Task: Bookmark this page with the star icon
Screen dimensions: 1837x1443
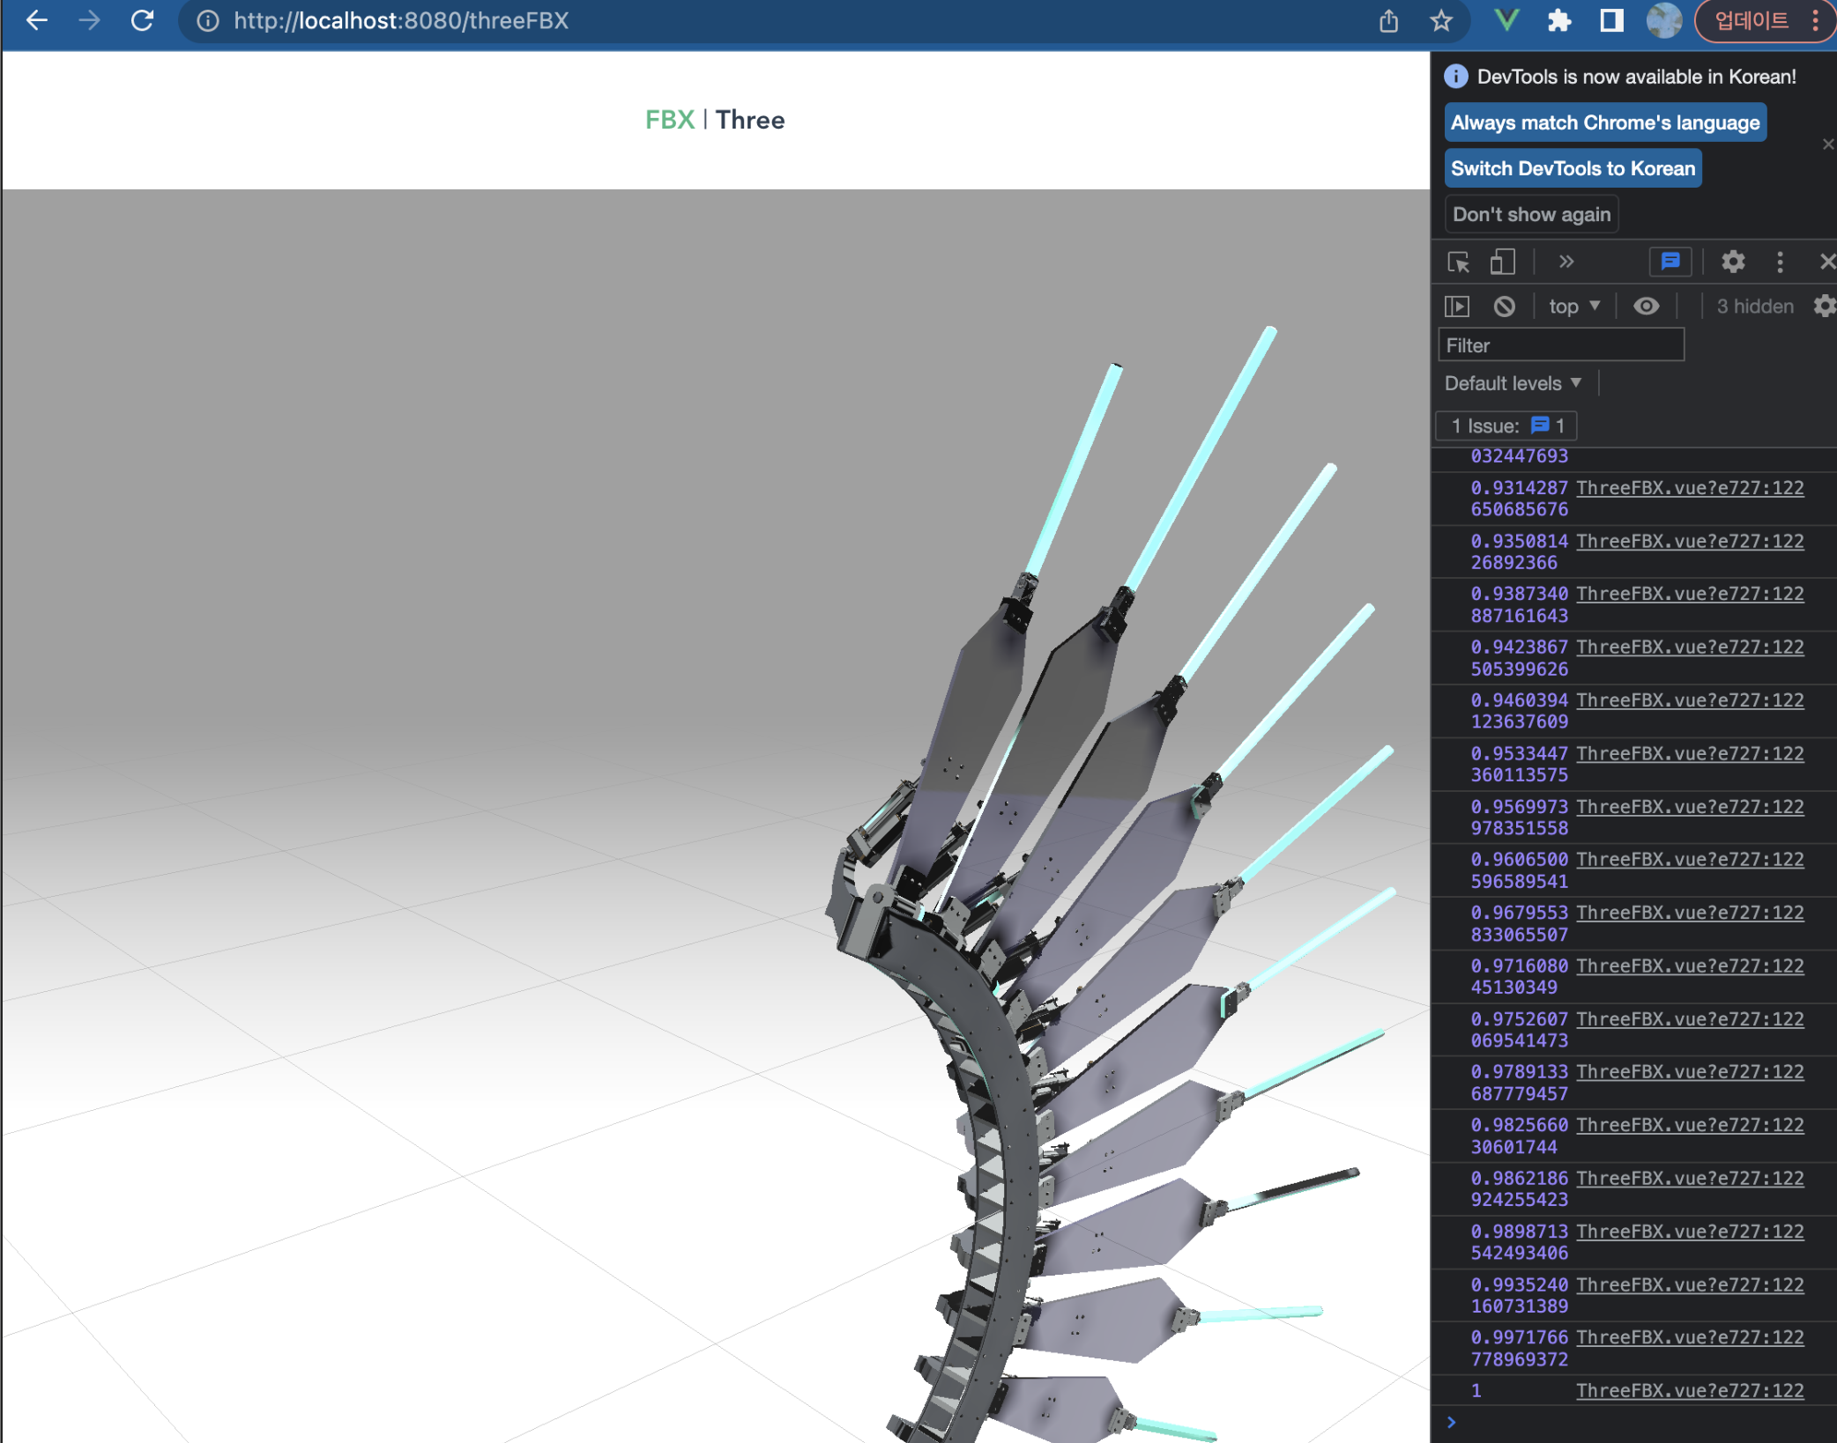Action: coord(1441,20)
